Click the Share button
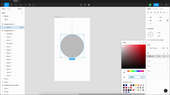 (156, 5)
